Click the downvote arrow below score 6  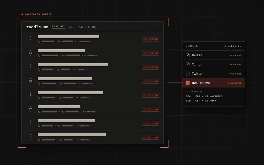click(x=30, y=126)
